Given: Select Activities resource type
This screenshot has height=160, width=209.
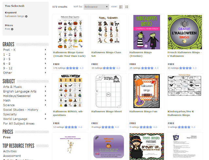Looking at the screenshot, I should pyautogui.click(x=10, y=151).
